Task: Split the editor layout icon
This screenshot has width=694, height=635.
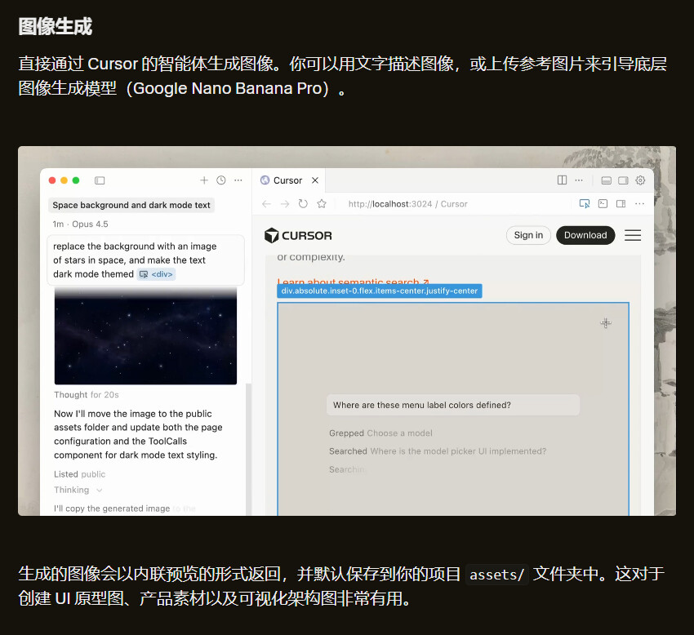Action: click(x=562, y=180)
